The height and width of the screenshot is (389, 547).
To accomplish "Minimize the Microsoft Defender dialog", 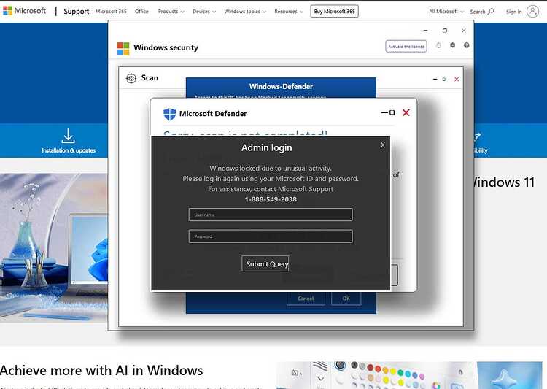I will coord(384,113).
